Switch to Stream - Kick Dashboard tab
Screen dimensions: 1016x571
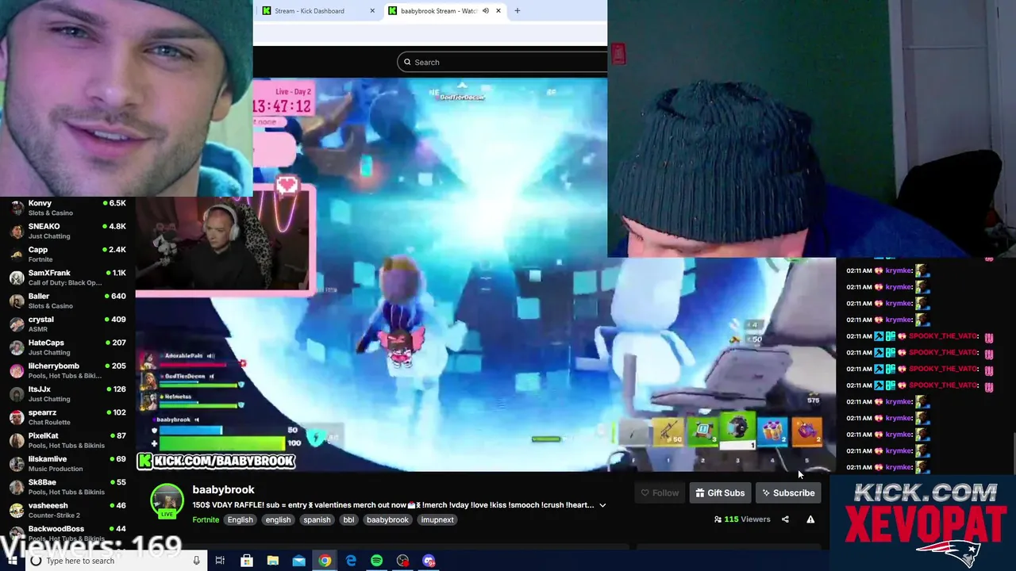[318, 11]
